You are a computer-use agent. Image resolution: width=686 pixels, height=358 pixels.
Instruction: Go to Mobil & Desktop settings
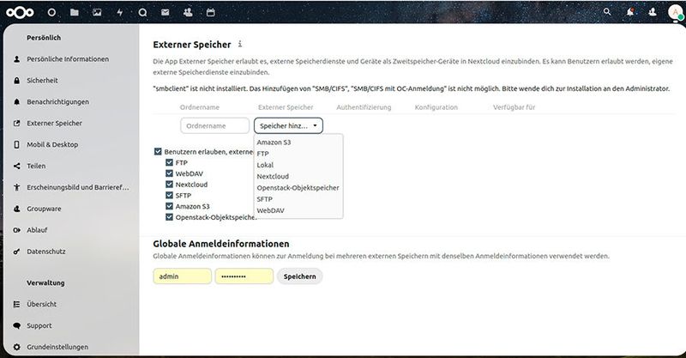[x=52, y=144]
